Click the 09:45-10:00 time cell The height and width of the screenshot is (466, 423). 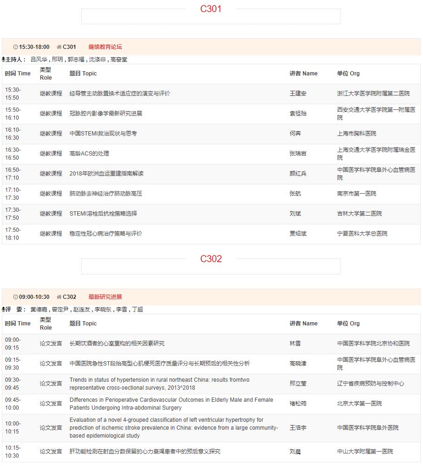tap(13, 404)
